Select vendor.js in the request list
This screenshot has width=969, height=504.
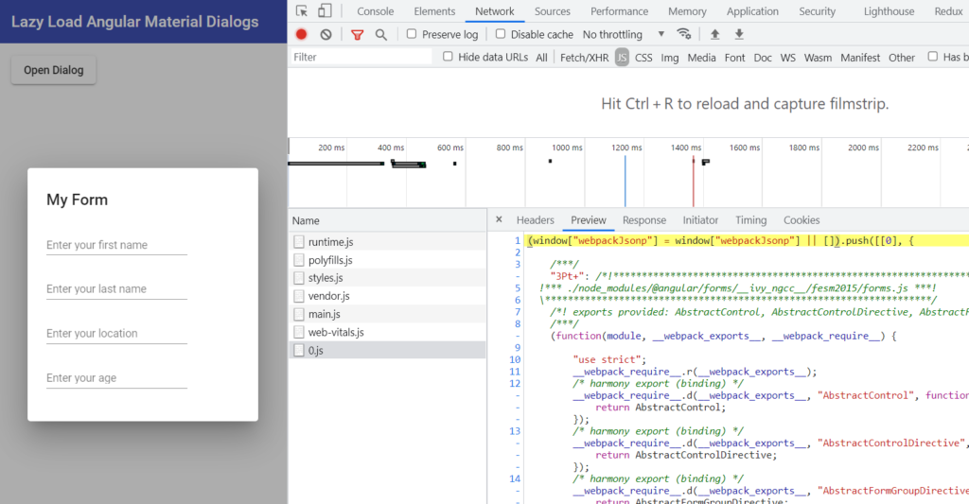click(x=328, y=296)
